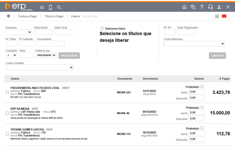Open the Ordenar por Vencimento dropdown
Viewport: 235px width, 154px height.
pos(46,55)
